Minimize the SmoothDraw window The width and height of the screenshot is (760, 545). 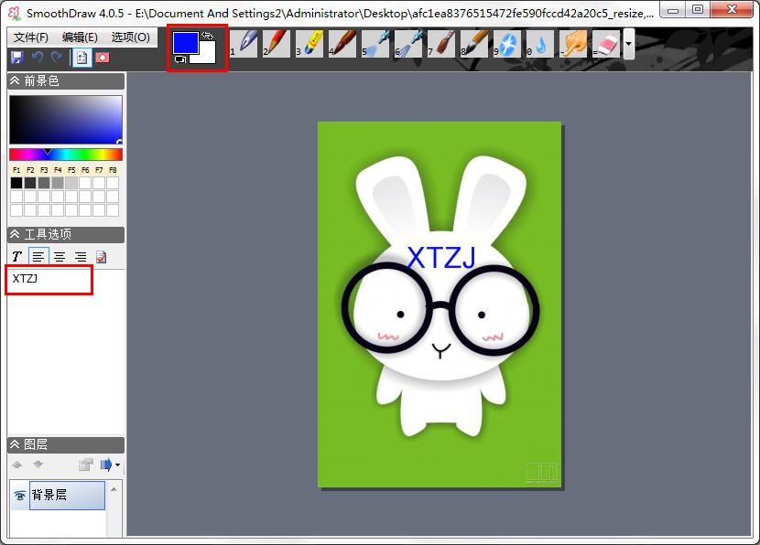click(x=673, y=10)
